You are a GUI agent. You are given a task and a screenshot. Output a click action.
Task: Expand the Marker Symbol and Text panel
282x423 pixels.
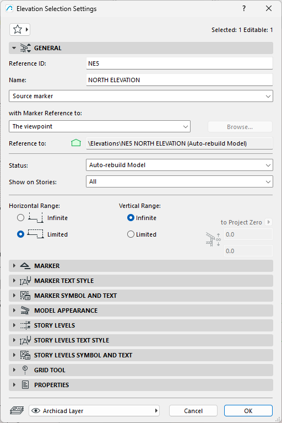pyautogui.click(x=141, y=296)
